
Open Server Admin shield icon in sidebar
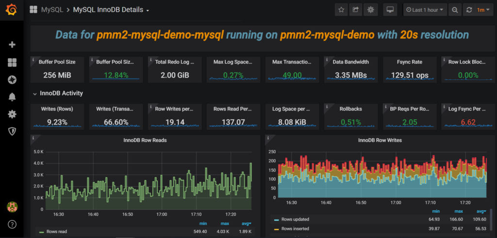pyautogui.click(x=12, y=131)
